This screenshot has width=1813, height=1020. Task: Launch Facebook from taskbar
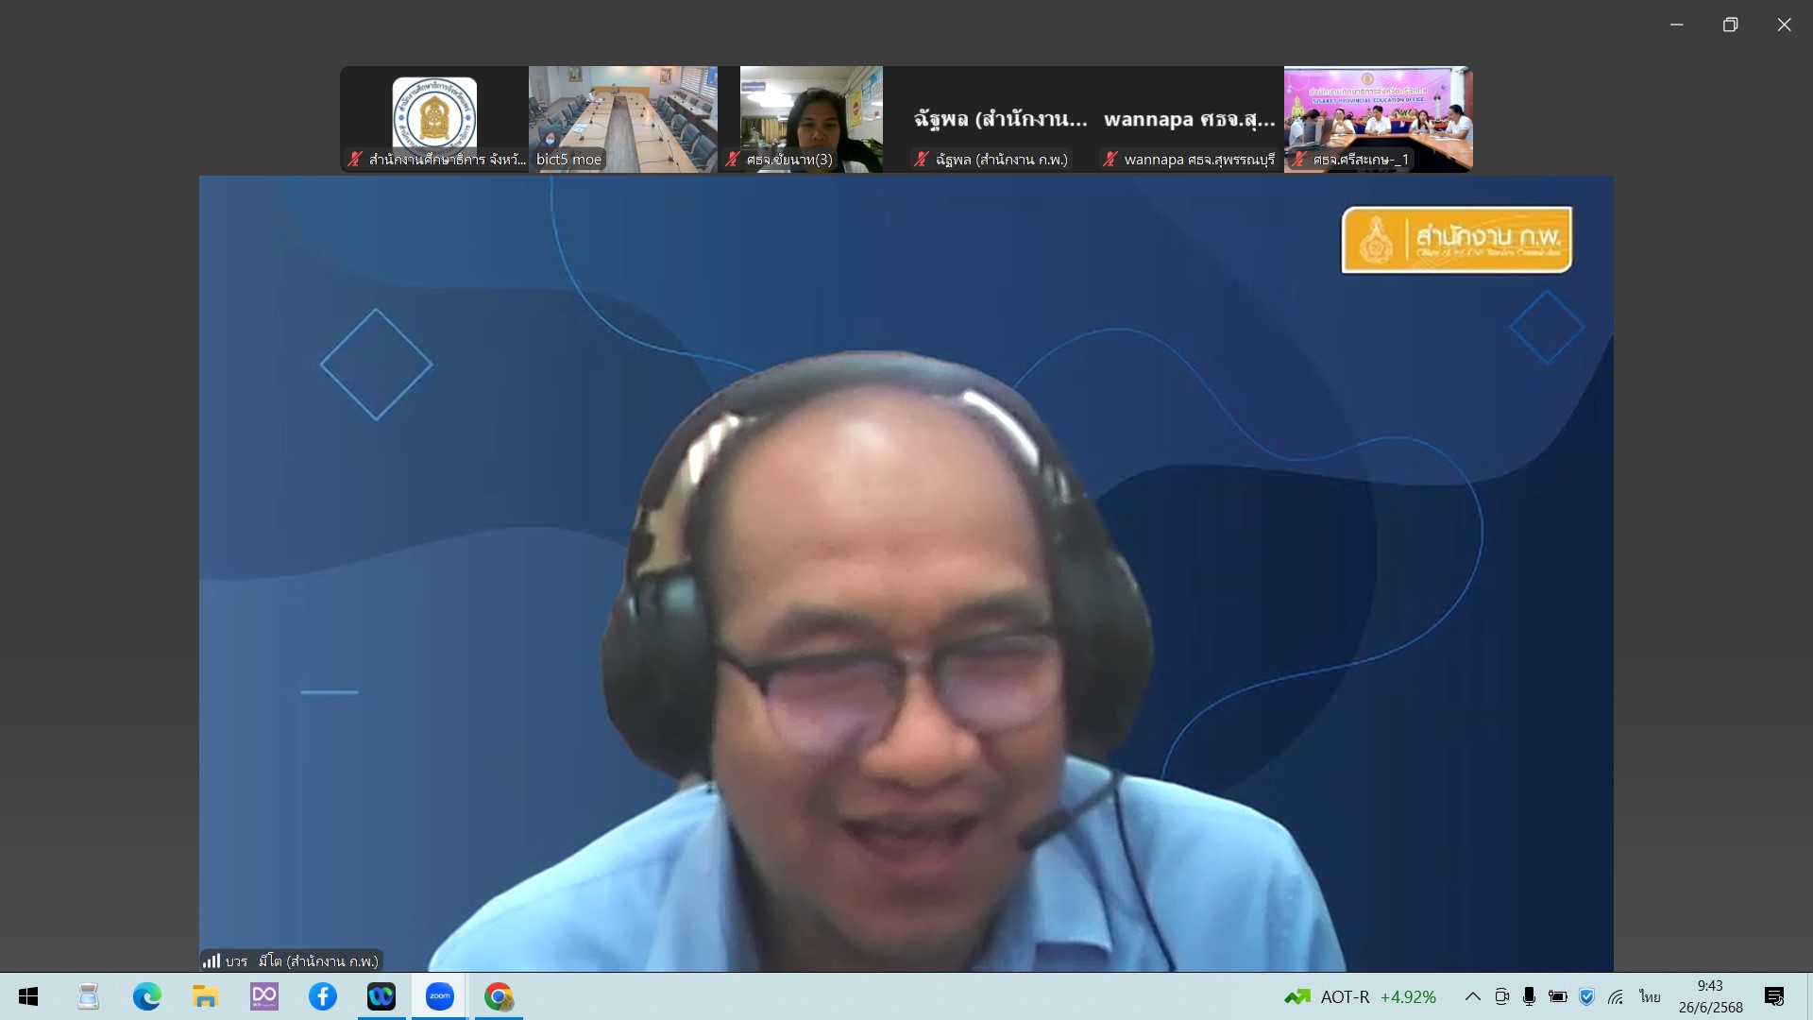coord(323,996)
